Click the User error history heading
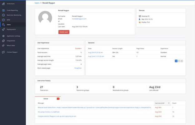This screenshot has height=125, width=195. click(44, 81)
